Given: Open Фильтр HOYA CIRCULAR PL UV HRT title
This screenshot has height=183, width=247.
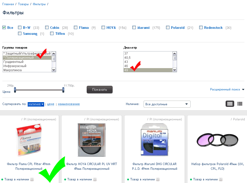Looking at the screenshot, I should 92,166.
